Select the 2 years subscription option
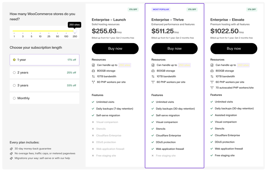Viewport: 267px width, 172px height. click(x=44, y=73)
